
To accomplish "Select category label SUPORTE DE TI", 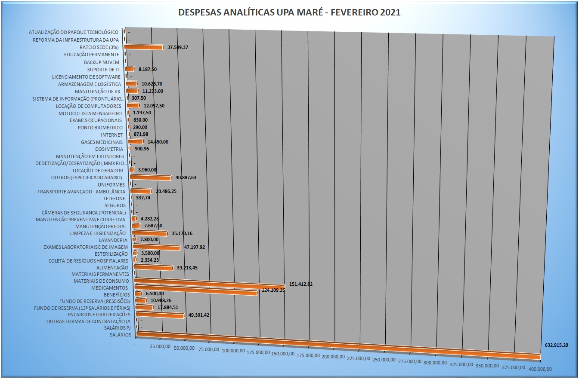I will tap(103, 70).
